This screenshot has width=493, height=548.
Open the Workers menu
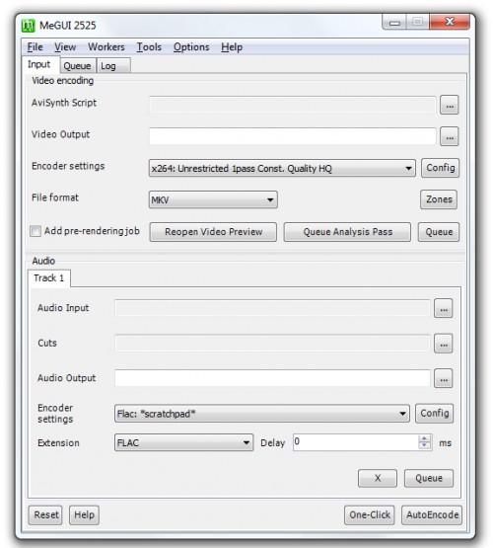point(106,47)
